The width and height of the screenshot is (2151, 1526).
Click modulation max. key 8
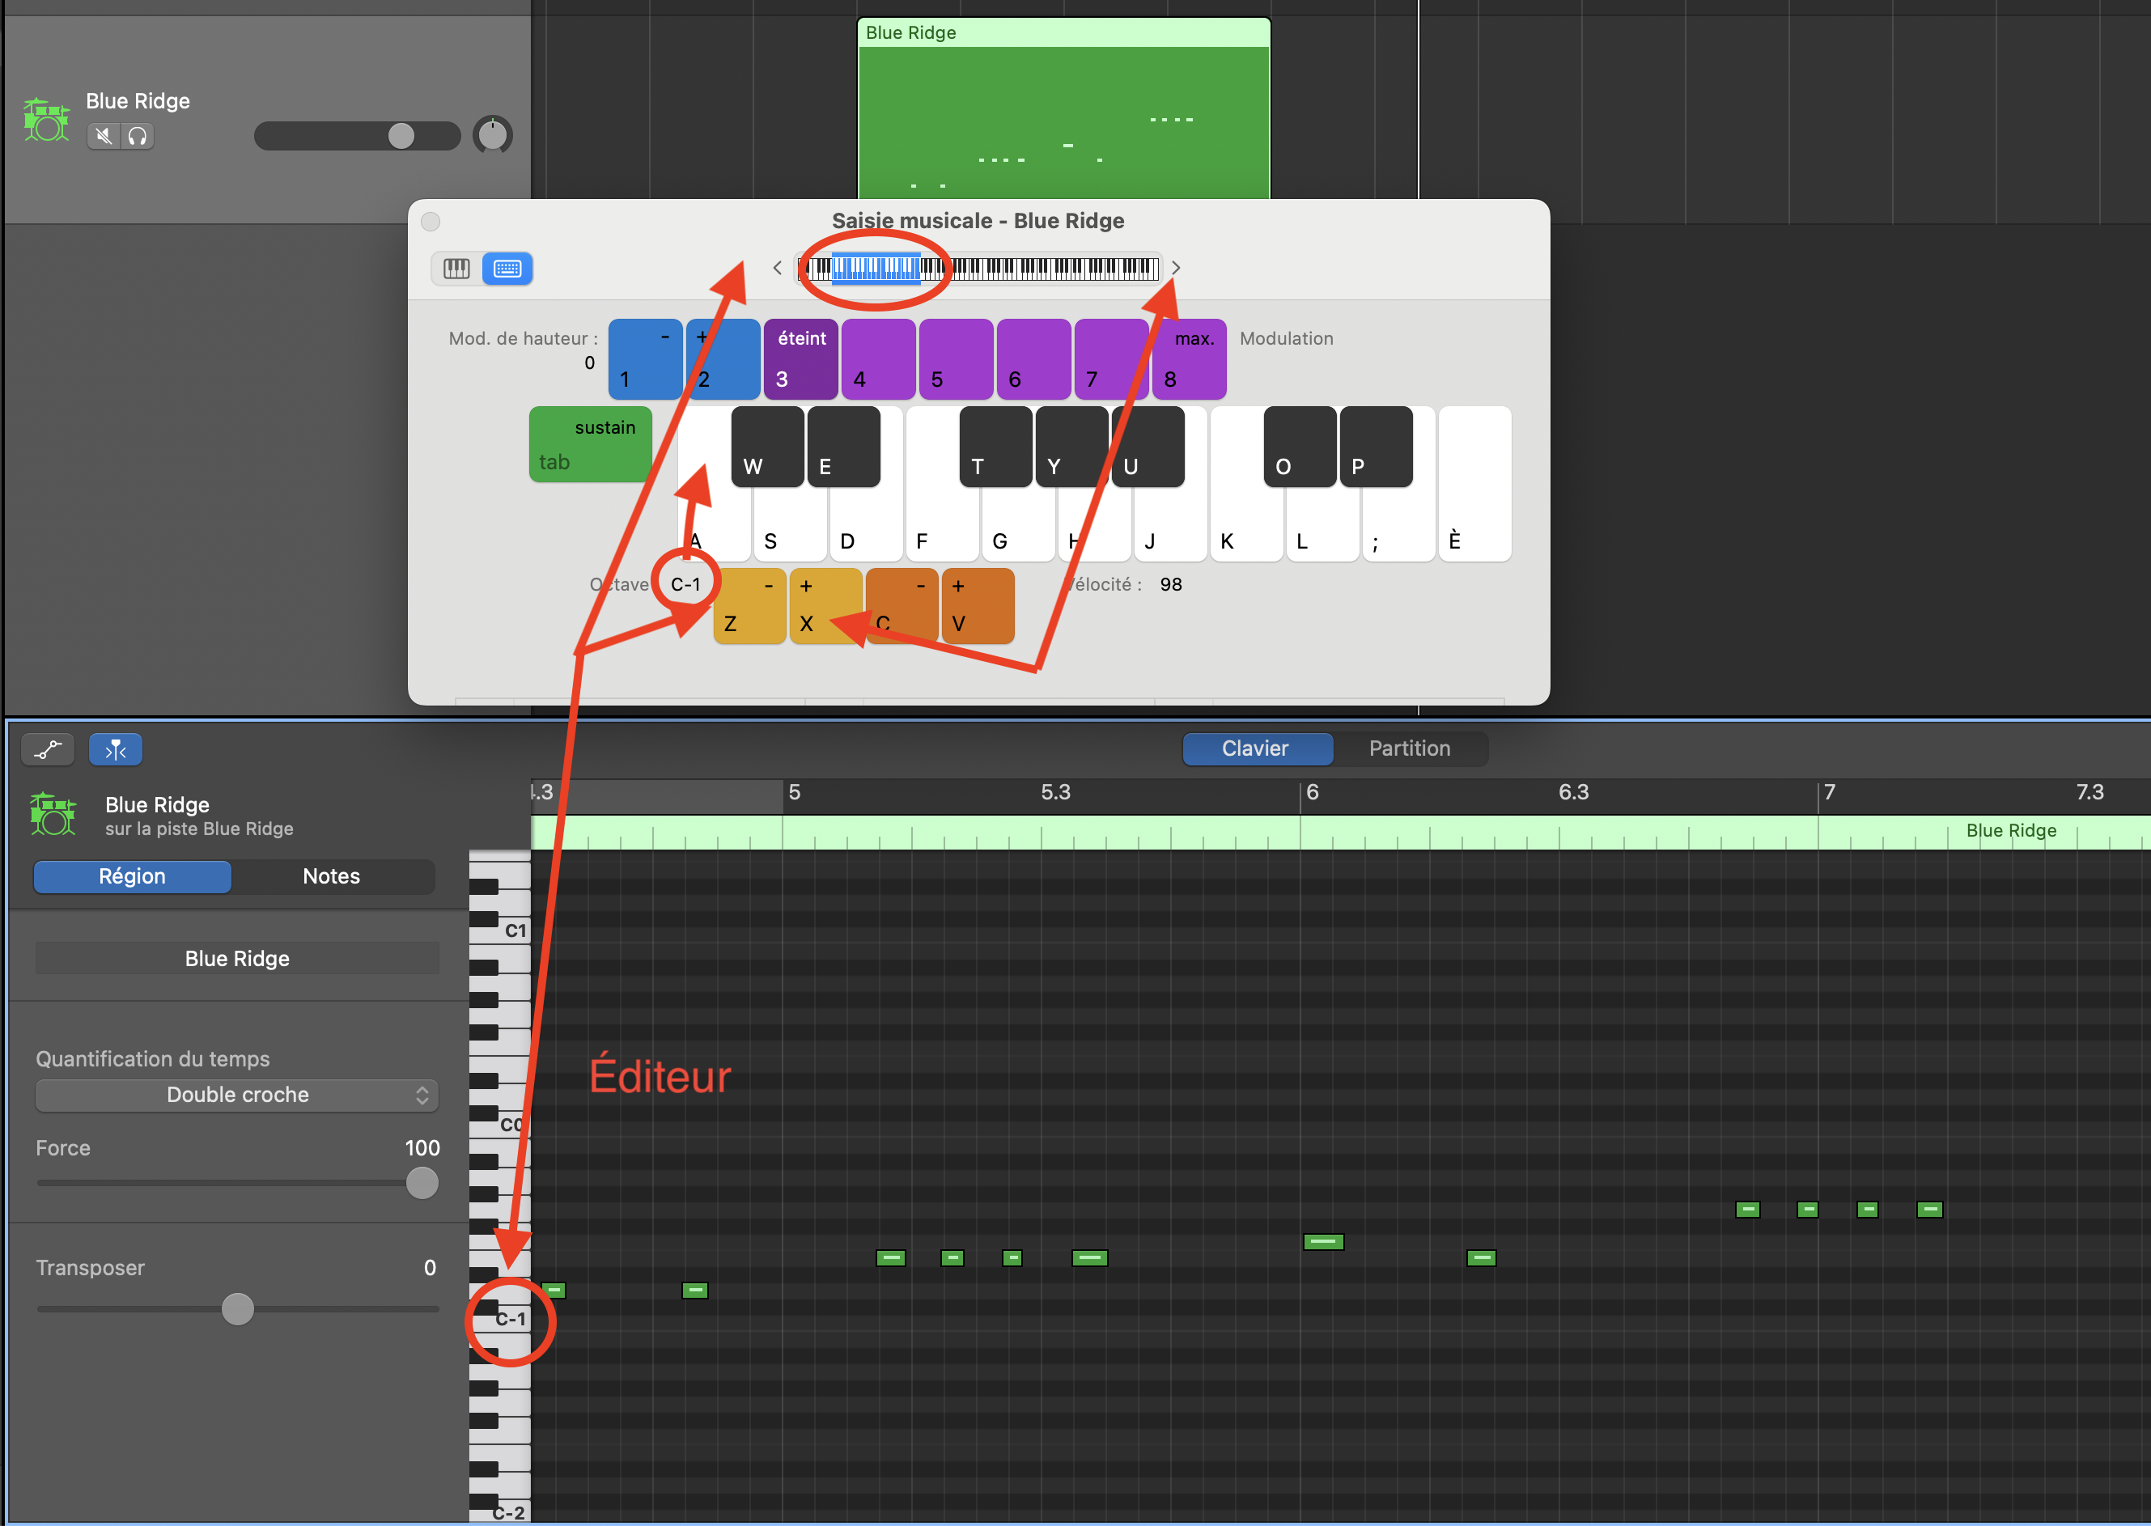[x=1189, y=359]
